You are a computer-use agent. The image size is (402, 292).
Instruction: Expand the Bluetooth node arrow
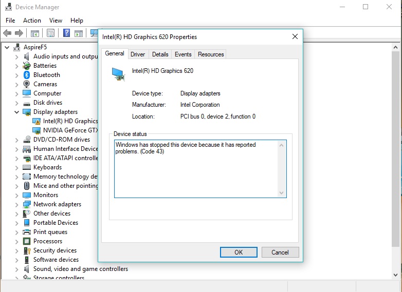(17, 75)
